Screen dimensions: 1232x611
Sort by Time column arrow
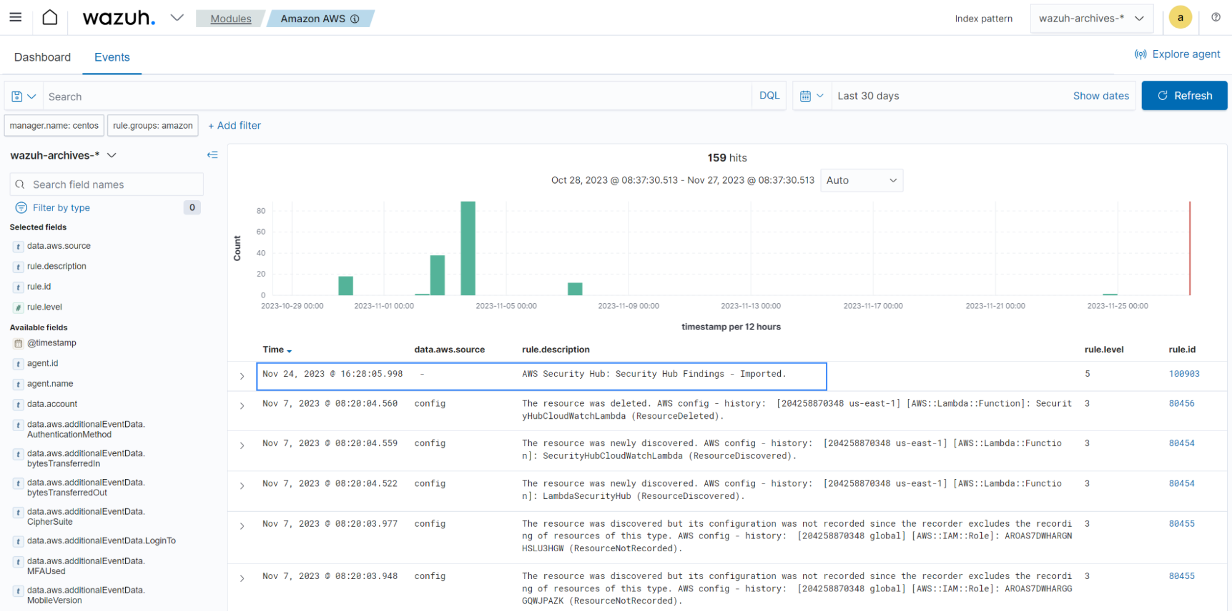tap(289, 350)
